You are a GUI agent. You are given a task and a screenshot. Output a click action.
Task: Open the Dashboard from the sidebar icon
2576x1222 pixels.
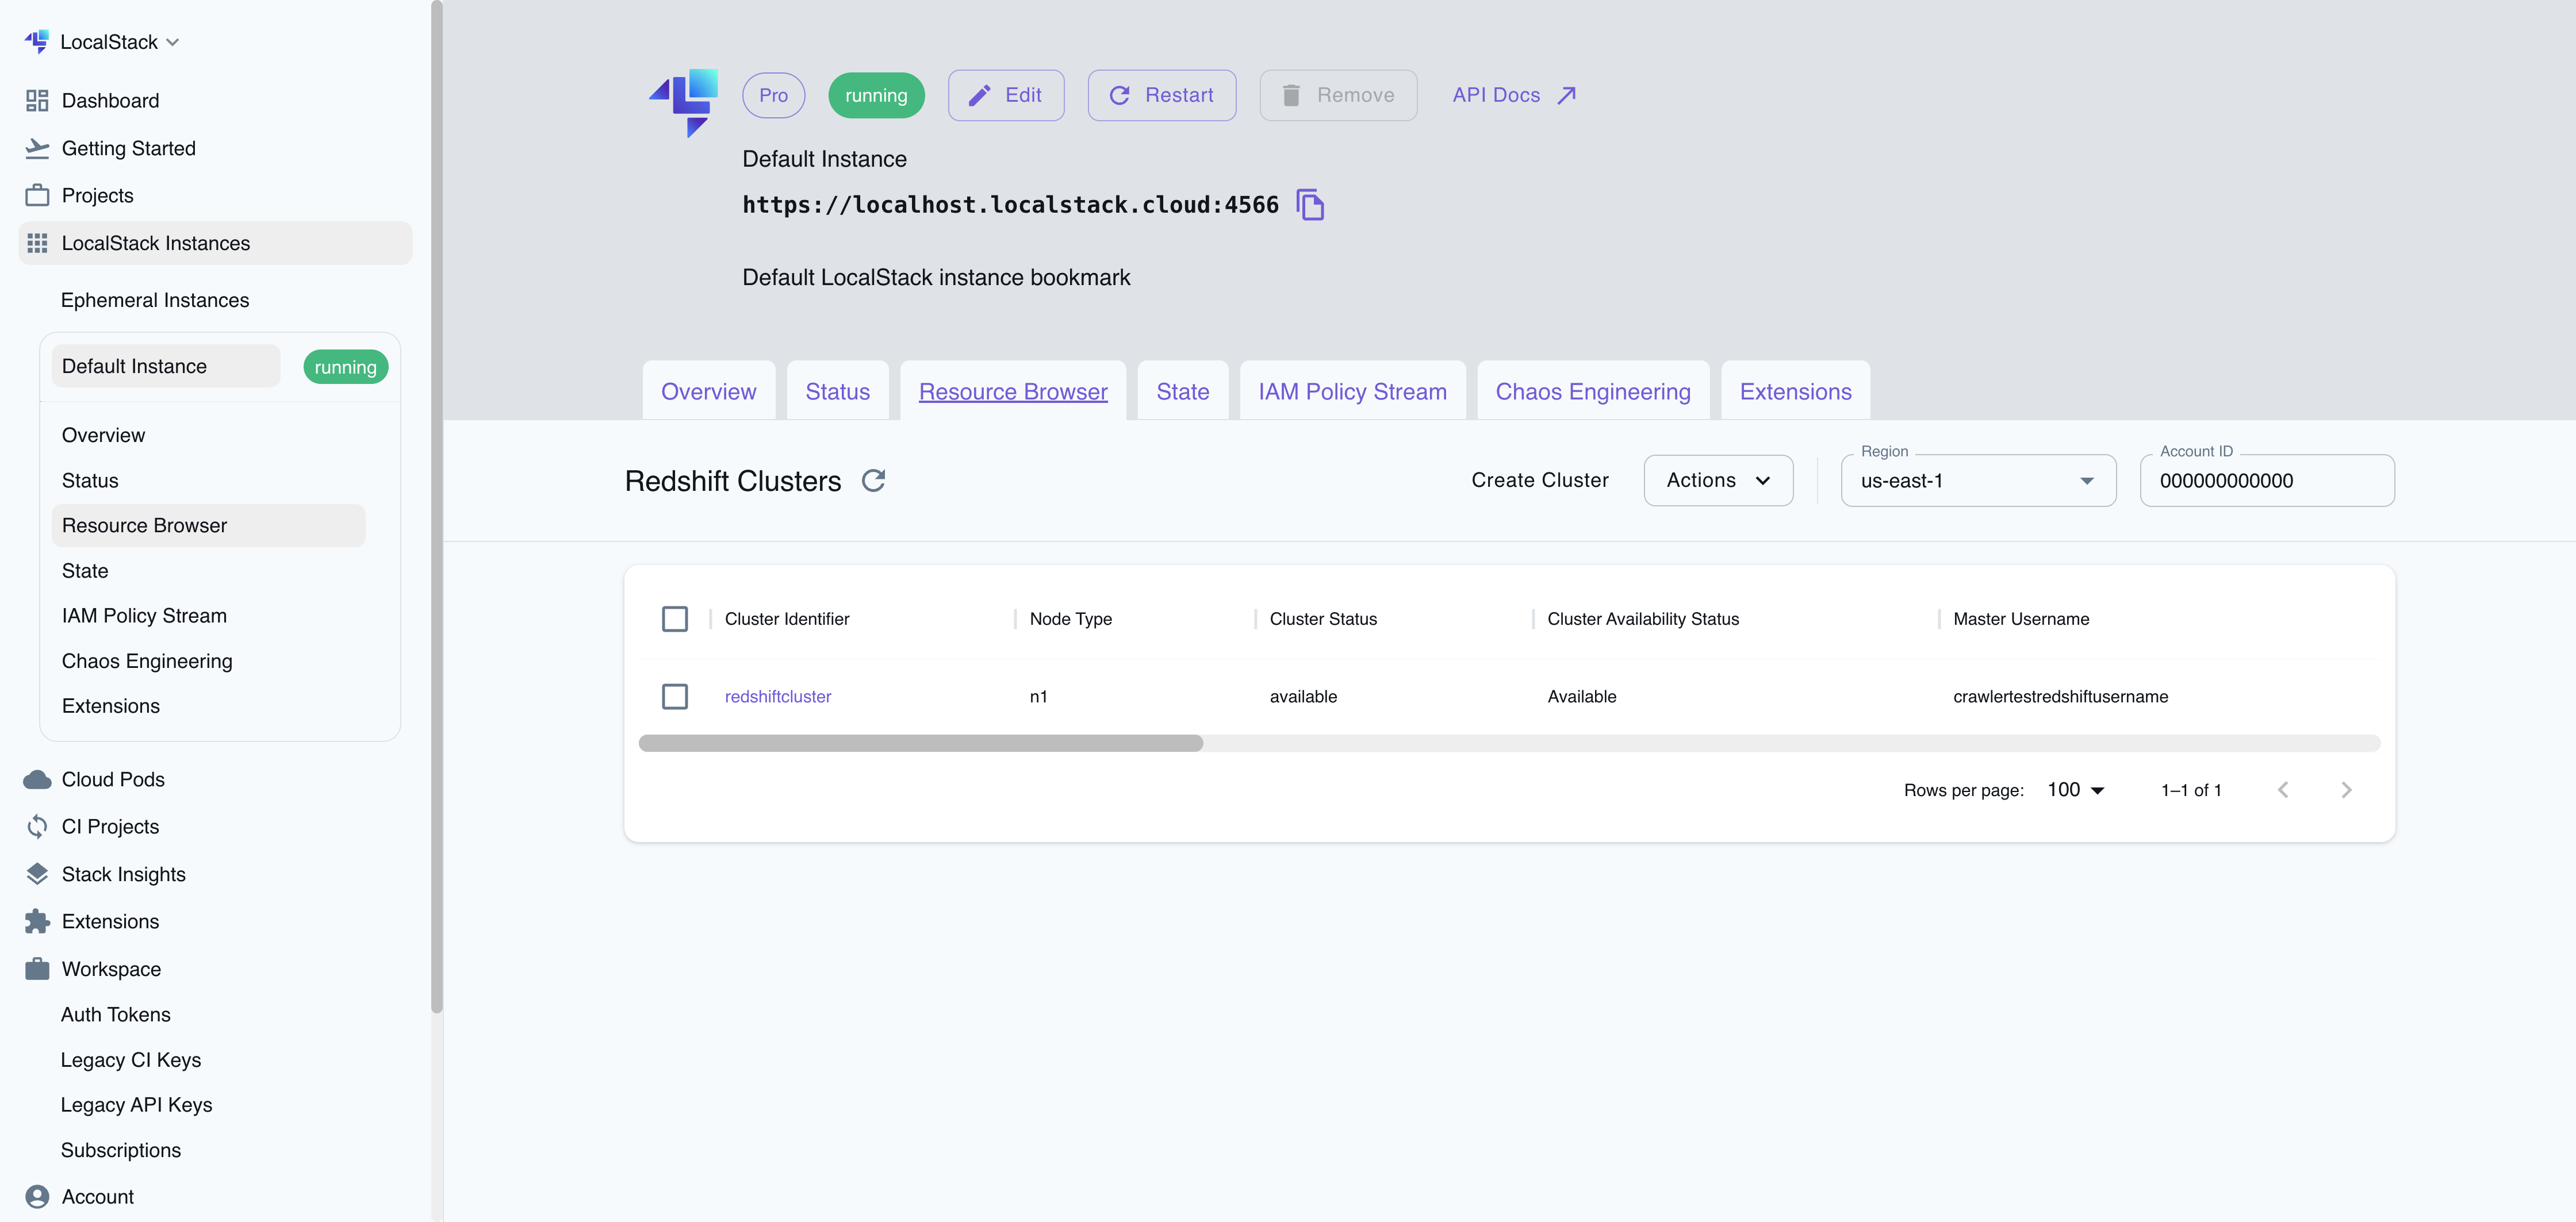point(37,100)
